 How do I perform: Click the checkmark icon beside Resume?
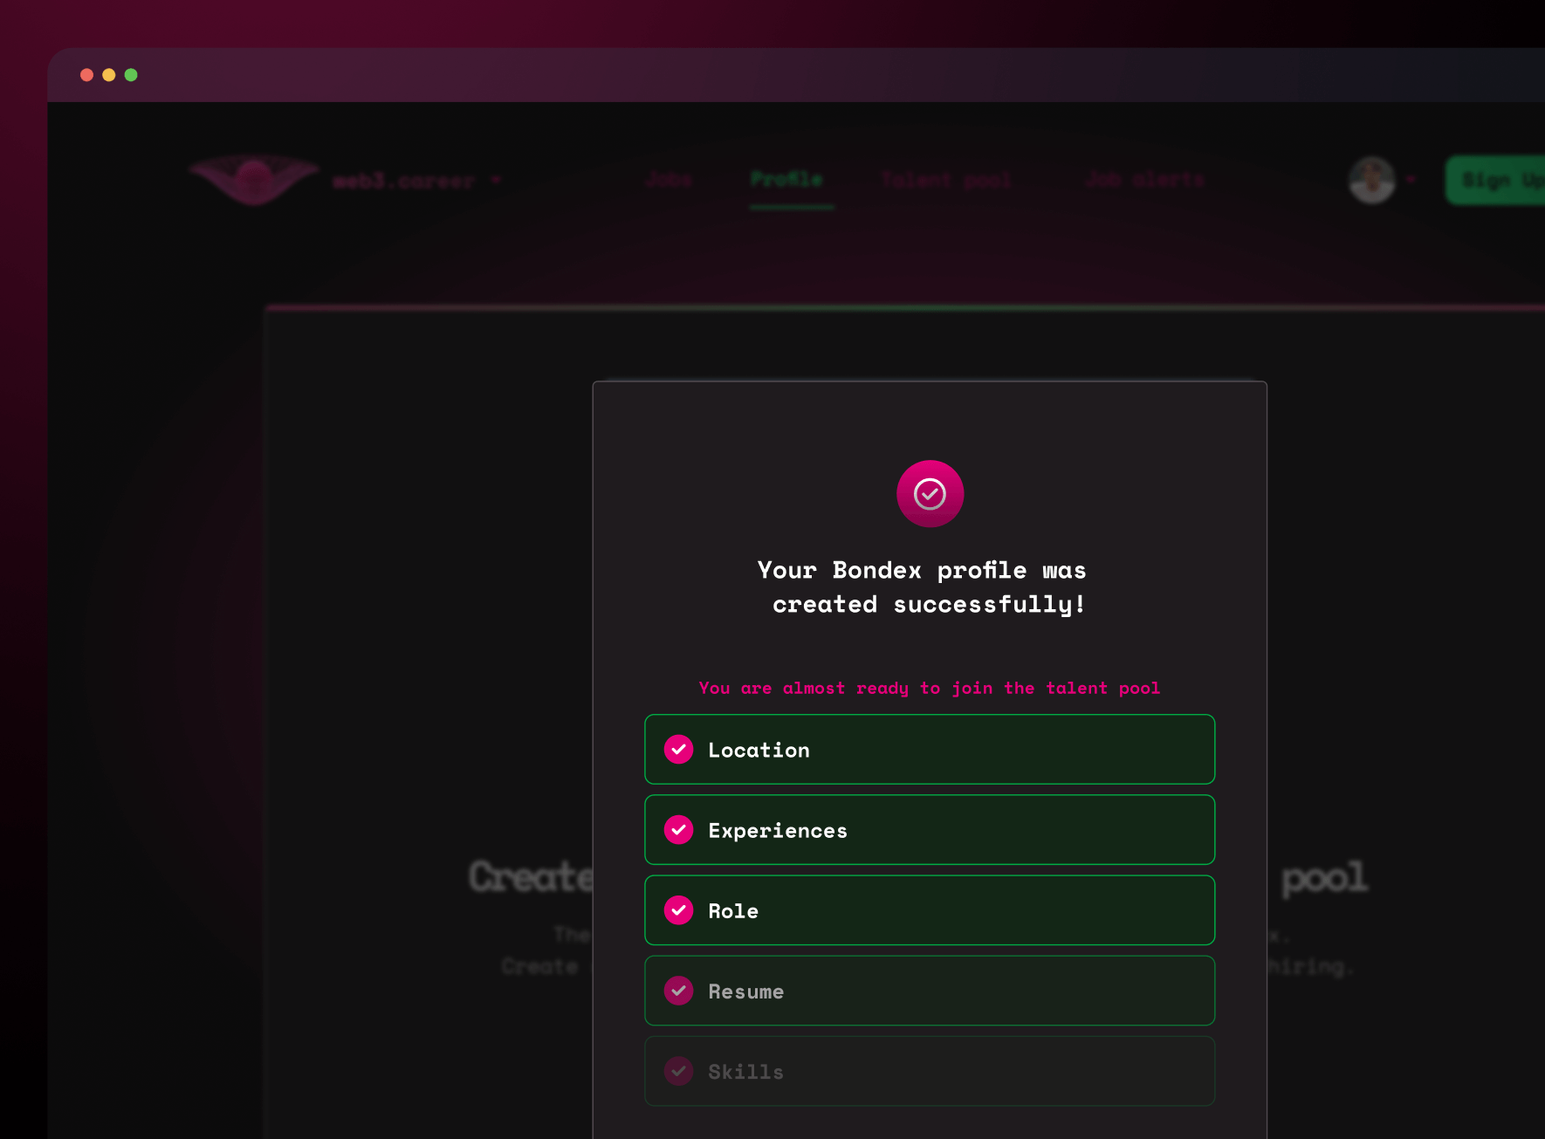[679, 991]
